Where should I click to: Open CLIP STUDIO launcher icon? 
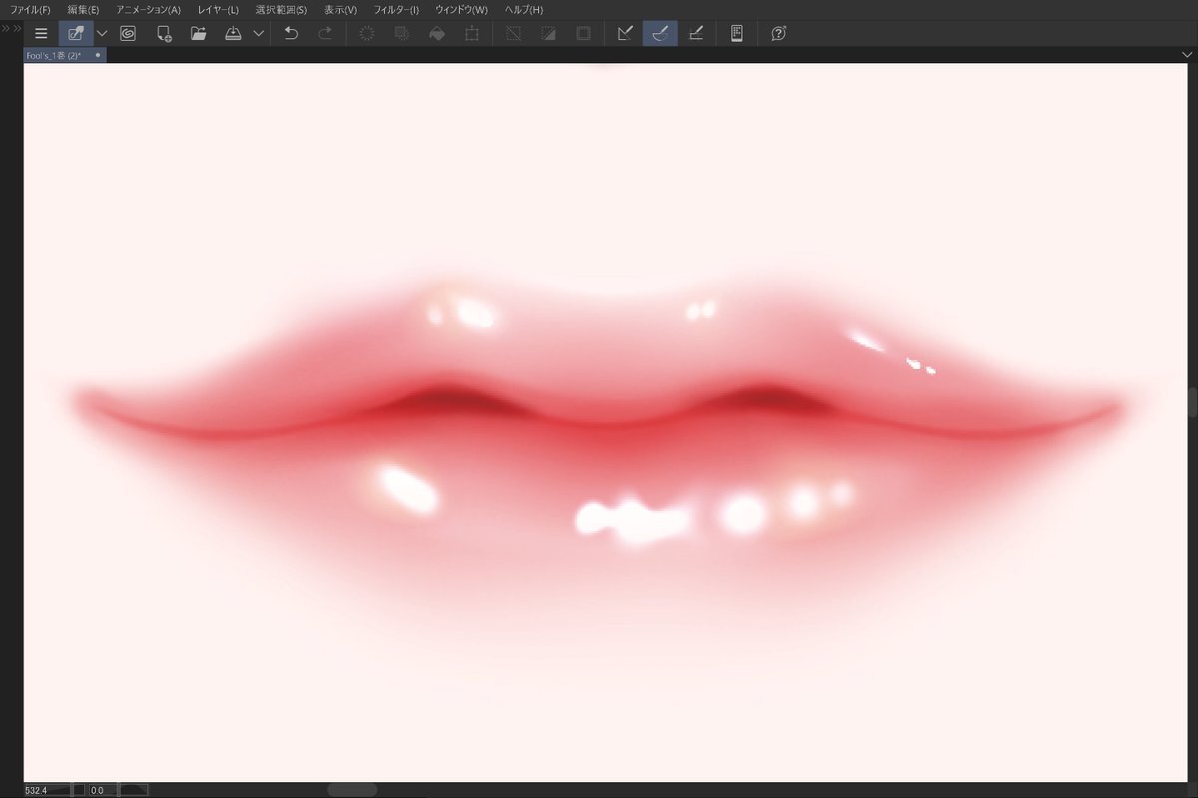[128, 33]
